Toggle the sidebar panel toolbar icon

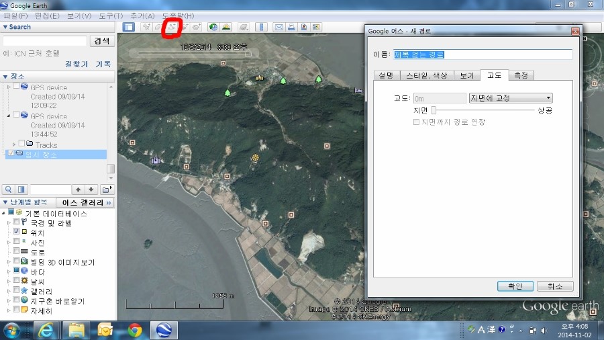129,27
